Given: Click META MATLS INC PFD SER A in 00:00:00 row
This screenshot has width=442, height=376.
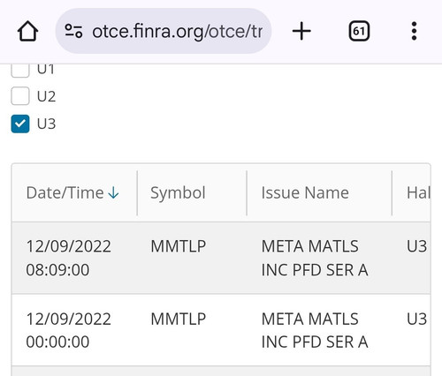Looking at the screenshot, I should click(315, 330).
